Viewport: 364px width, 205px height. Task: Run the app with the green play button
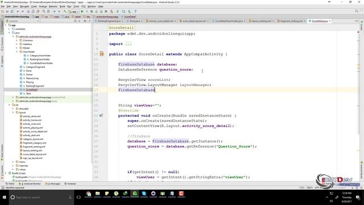pyautogui.click(x=82, y=11)
